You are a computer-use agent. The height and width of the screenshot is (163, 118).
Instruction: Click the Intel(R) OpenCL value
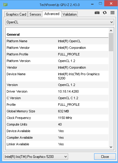[69, 41]
